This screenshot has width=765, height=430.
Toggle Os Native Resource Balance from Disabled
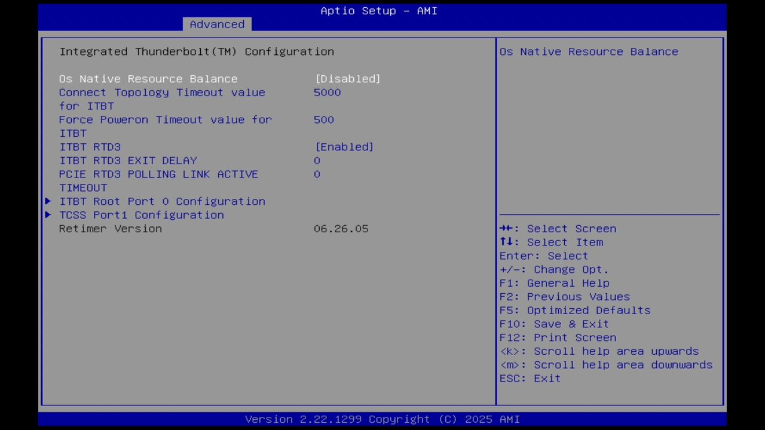click(347, 78)
